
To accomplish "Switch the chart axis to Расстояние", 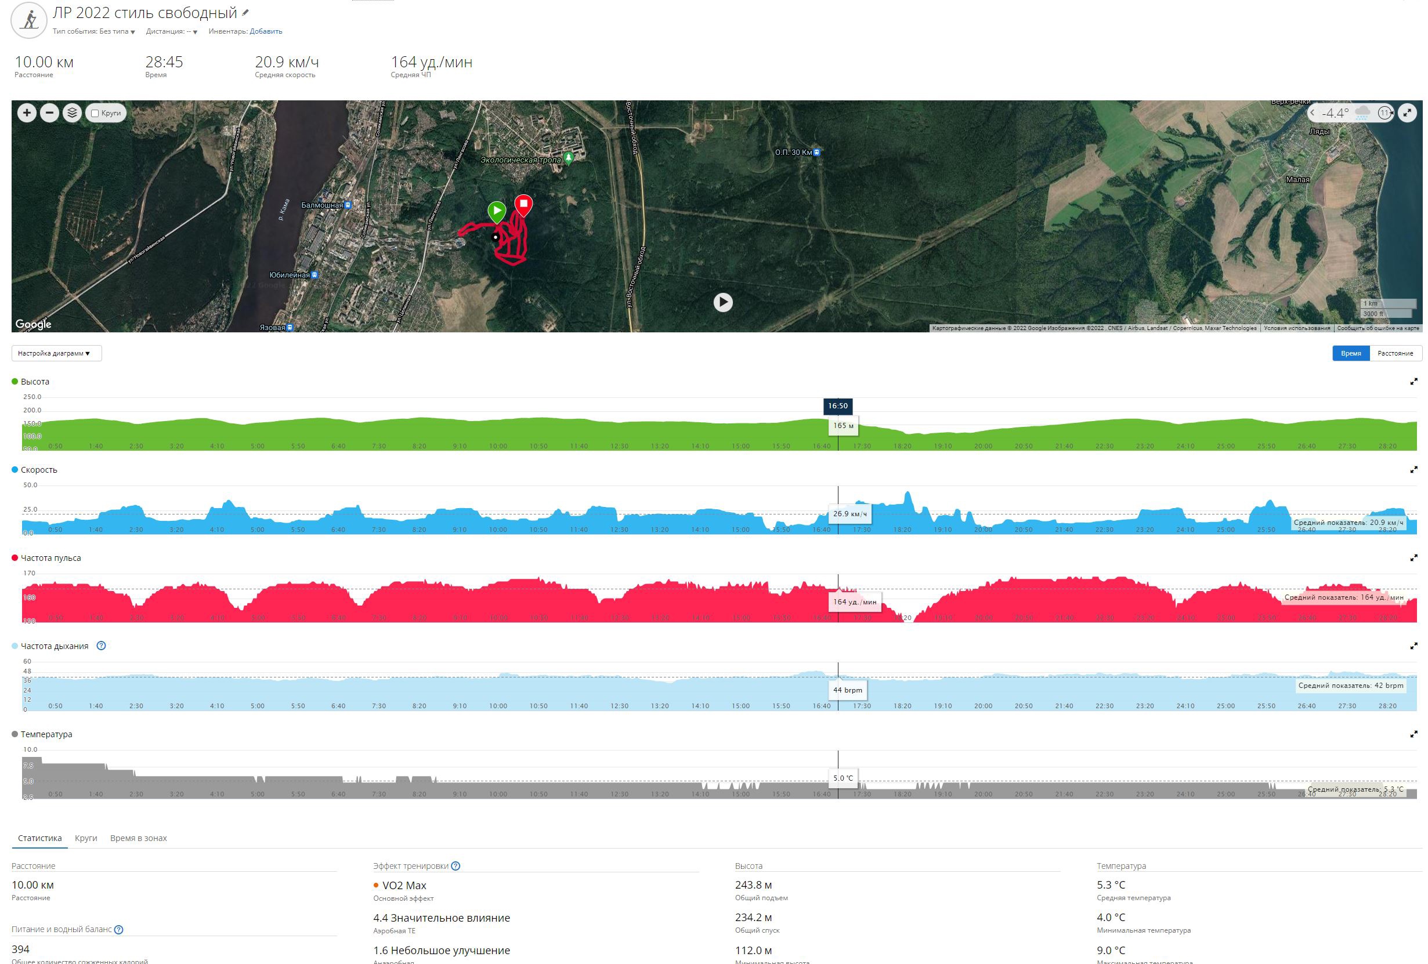I will [x=1395, y=353].
